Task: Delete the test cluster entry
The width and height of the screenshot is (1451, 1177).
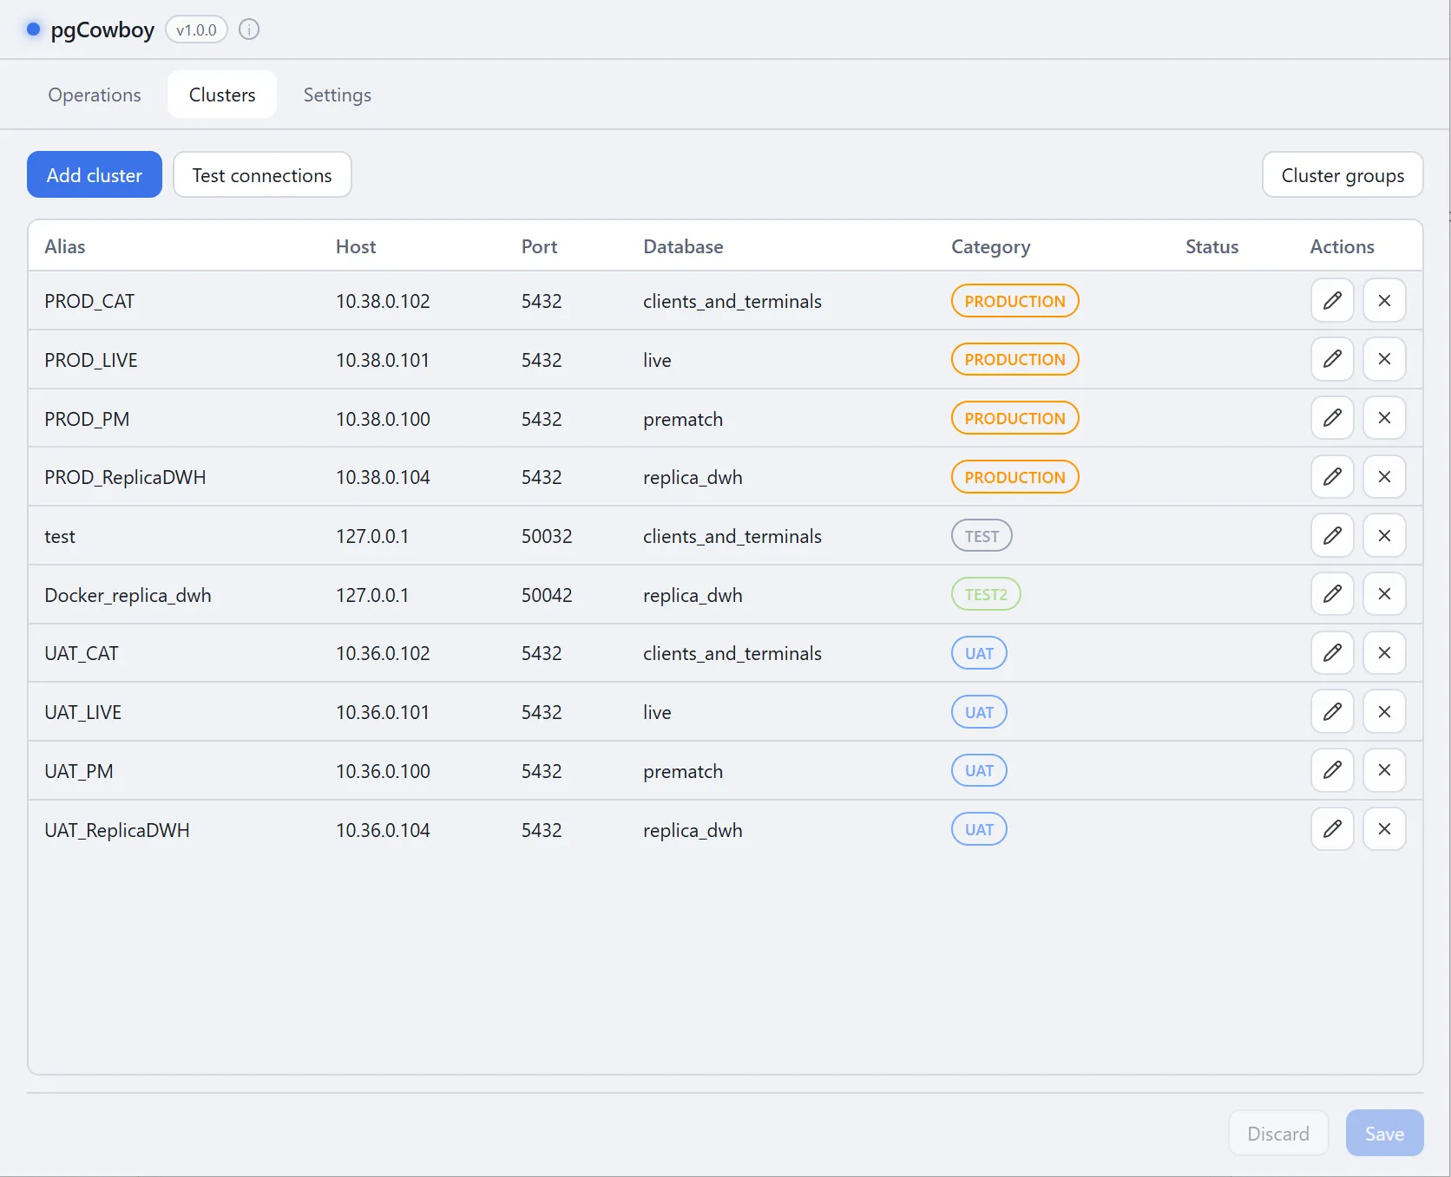Action: pyautogui.click(x=1384, y=535)
